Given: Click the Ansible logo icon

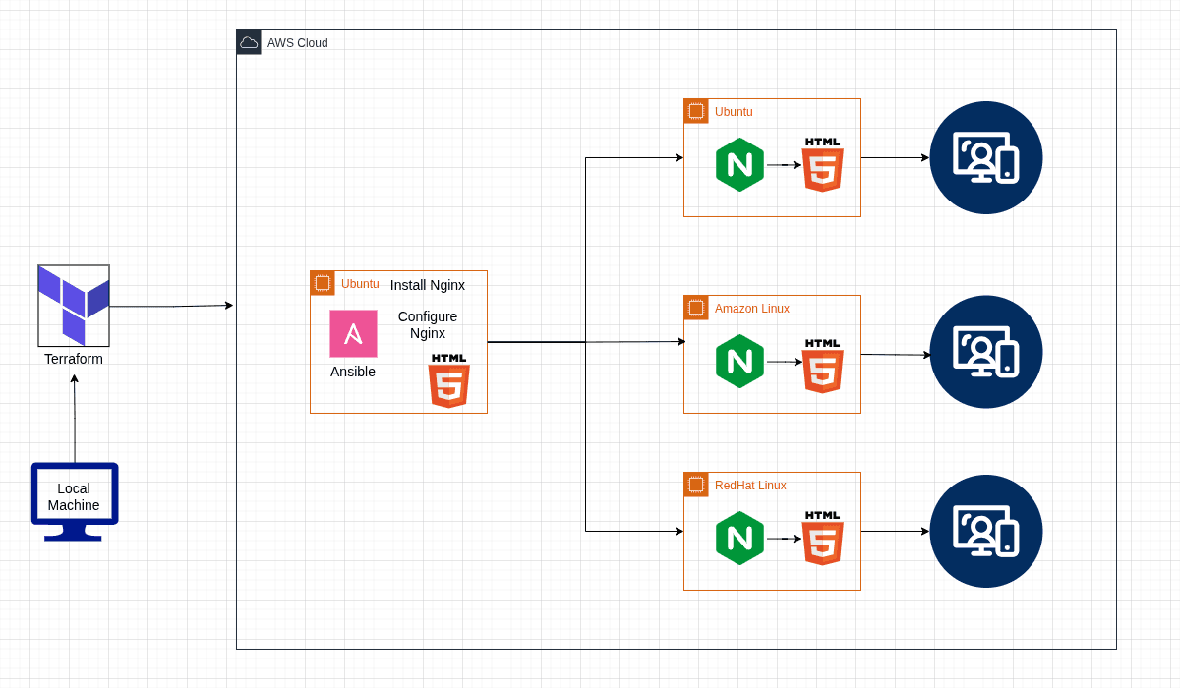Looking at the screenshot, I should (x=353, y=334).
